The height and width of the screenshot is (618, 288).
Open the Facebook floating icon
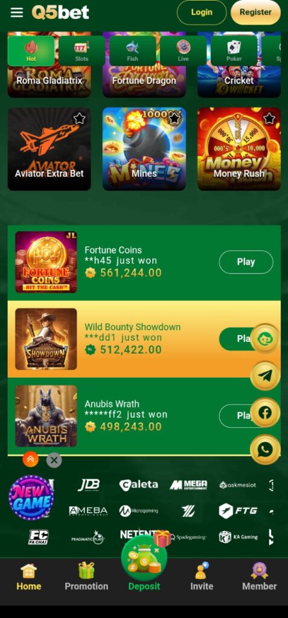click(265, 413)
